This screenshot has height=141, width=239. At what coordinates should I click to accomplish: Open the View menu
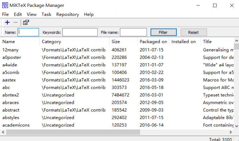[32, 14]
